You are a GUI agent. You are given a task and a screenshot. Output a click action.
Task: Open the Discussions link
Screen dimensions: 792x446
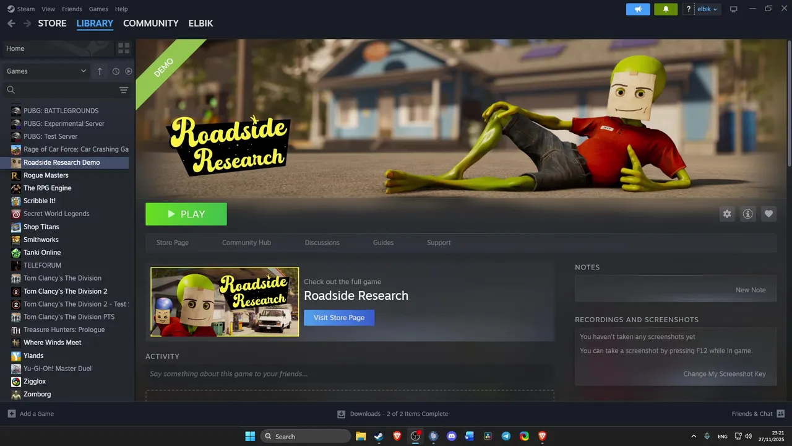[x=322, y=243]
